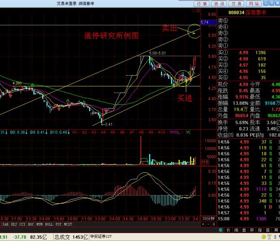Click the 5.74 price marker on the axis
Screen dimensions: 280x241
coord(205,22)
